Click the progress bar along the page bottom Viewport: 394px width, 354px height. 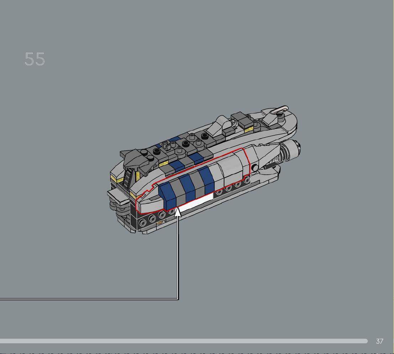point(184,341)
